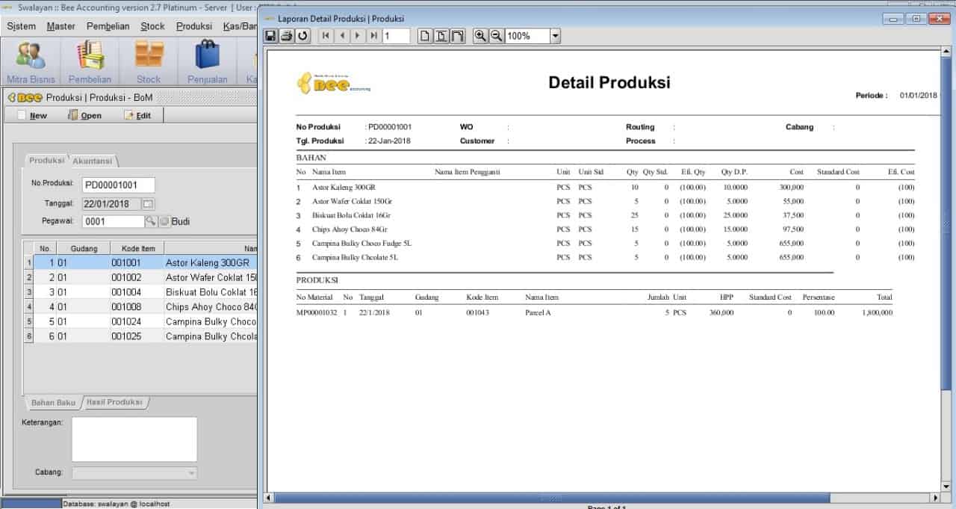Click the Keterangan text area

point(134,439)
